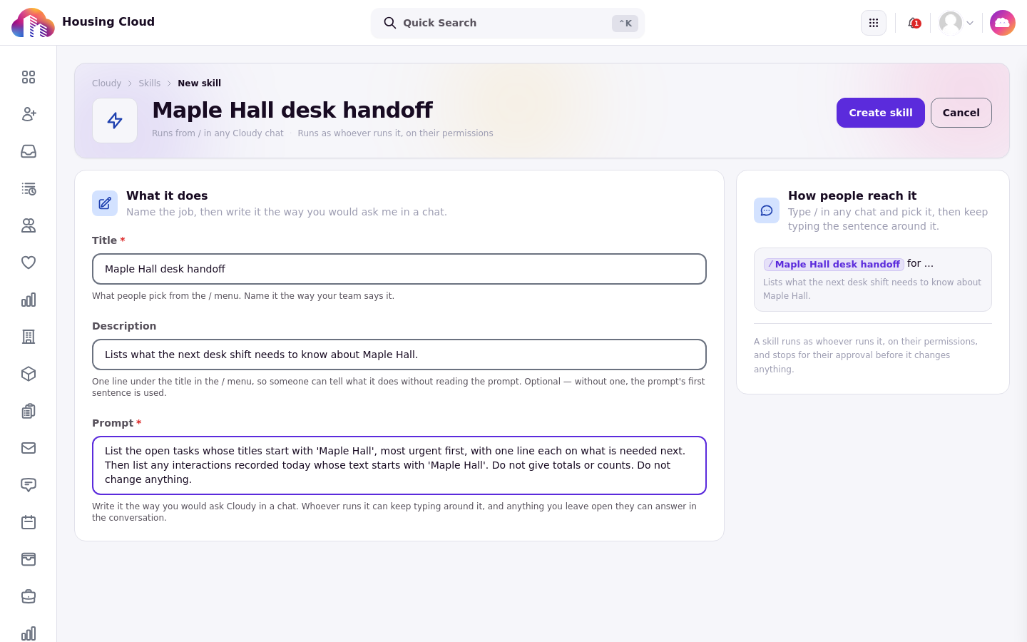The image size is (1027, 642).
Task: Click the pencil edit icon beside What it does
Action: 105,203
